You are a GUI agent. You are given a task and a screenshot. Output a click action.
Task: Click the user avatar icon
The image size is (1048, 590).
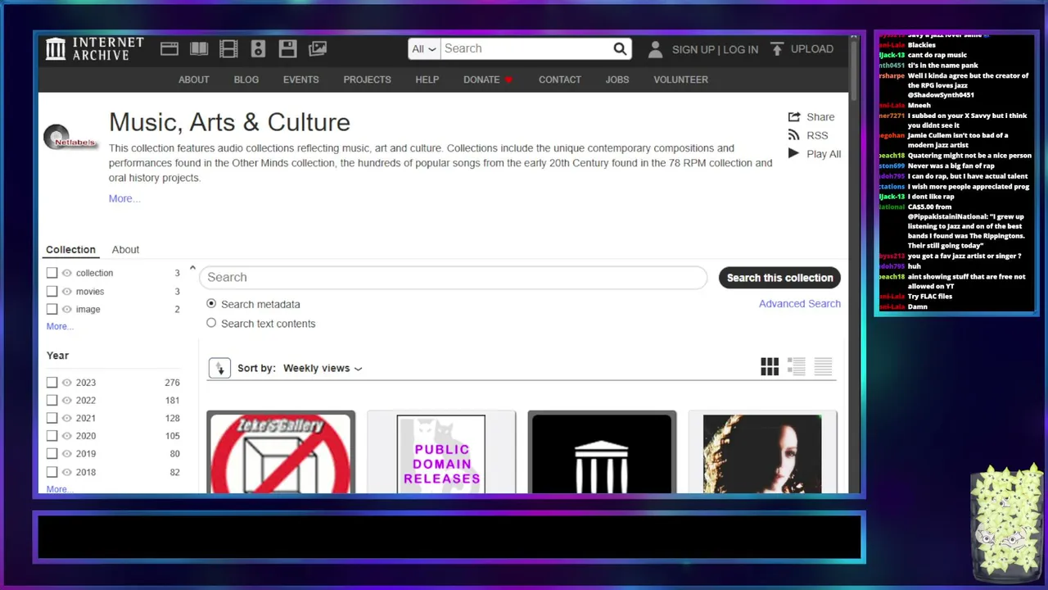pyautogui.click(x=655, y=49)
